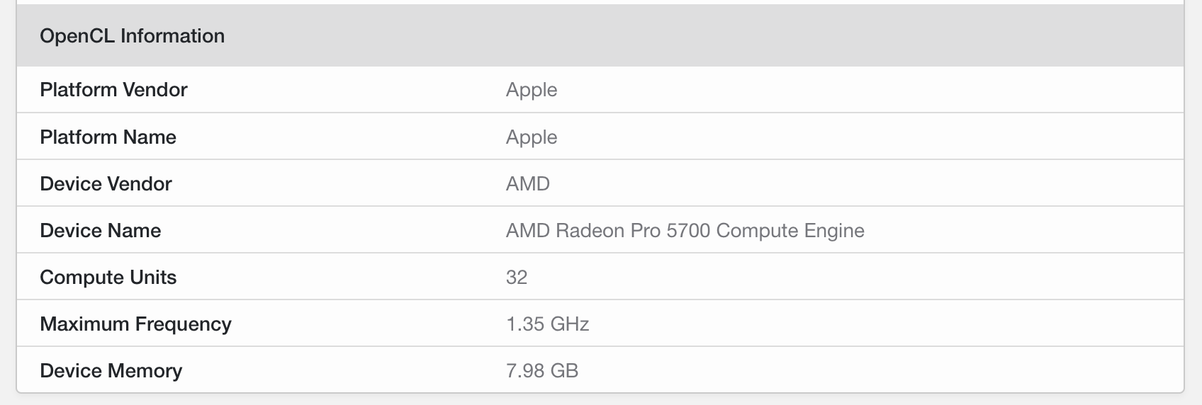Select the Platform Name label
The height and width of the screenshot is (405, 1202).
coord(108,137)
